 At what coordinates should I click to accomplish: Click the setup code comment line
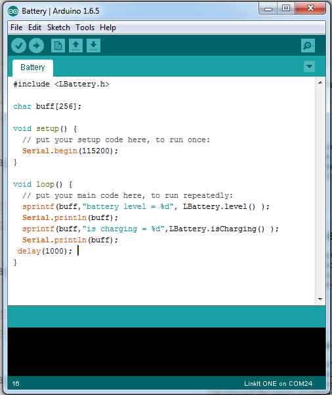pyautogui.click(x=116, y=140)
